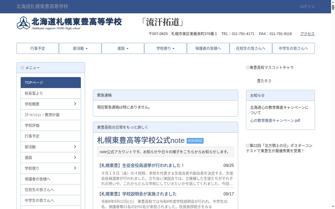
Task: Expand 学校概要 in the side menu
Action: coord(51,104)
